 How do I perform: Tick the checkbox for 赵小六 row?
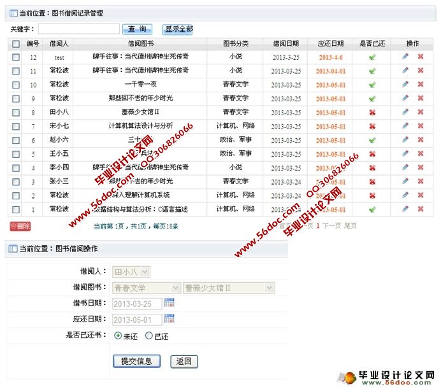coord(16,140)
